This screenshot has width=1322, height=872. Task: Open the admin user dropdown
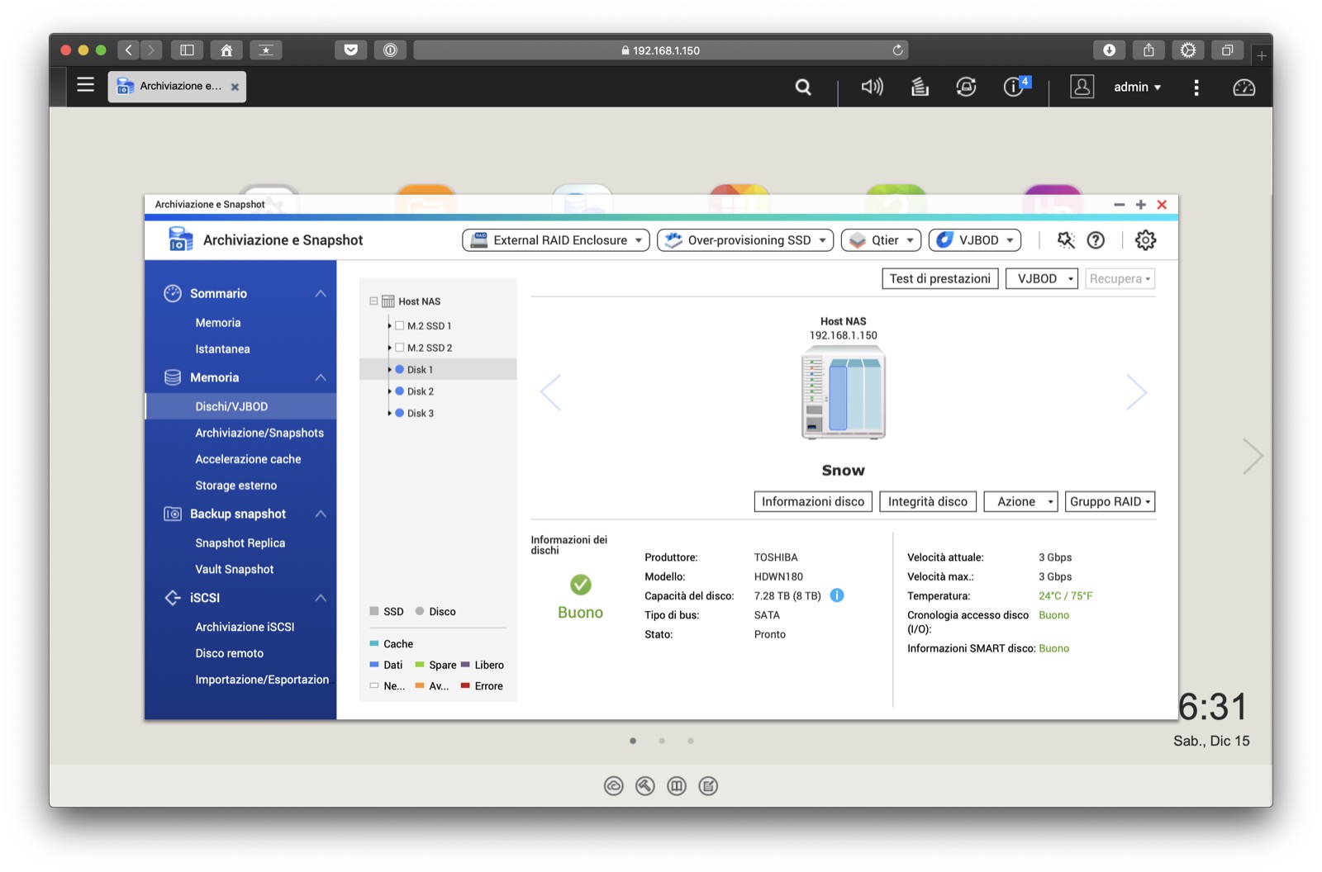(1137, 87)
